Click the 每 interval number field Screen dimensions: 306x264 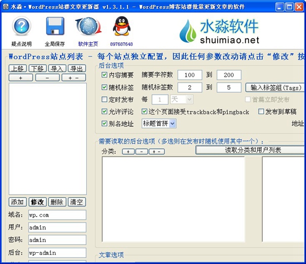coord(160,99)
